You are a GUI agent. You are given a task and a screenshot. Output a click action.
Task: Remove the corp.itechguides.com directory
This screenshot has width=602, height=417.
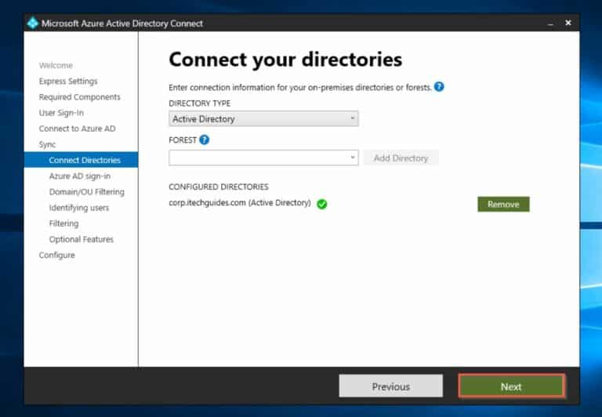coord(503,205)
